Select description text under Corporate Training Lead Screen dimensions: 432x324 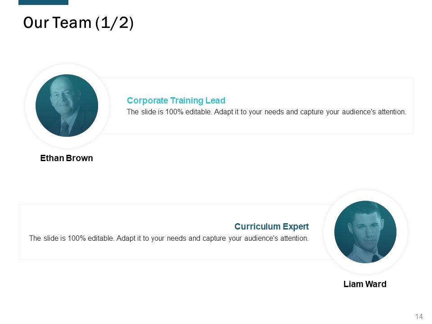(x=266, y=112)
